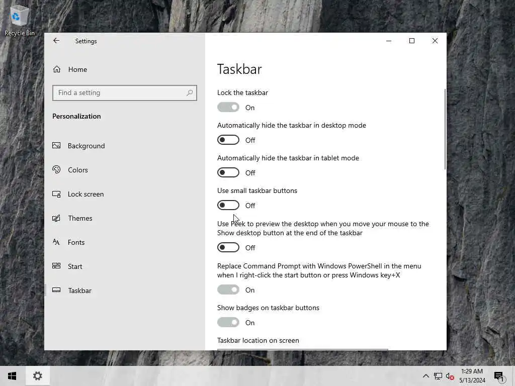The height and width of the screenshot is (386, 515).
Task: Click the Taskbar sidebar icon
Action: pyautogui.click(x=56, y=290)
